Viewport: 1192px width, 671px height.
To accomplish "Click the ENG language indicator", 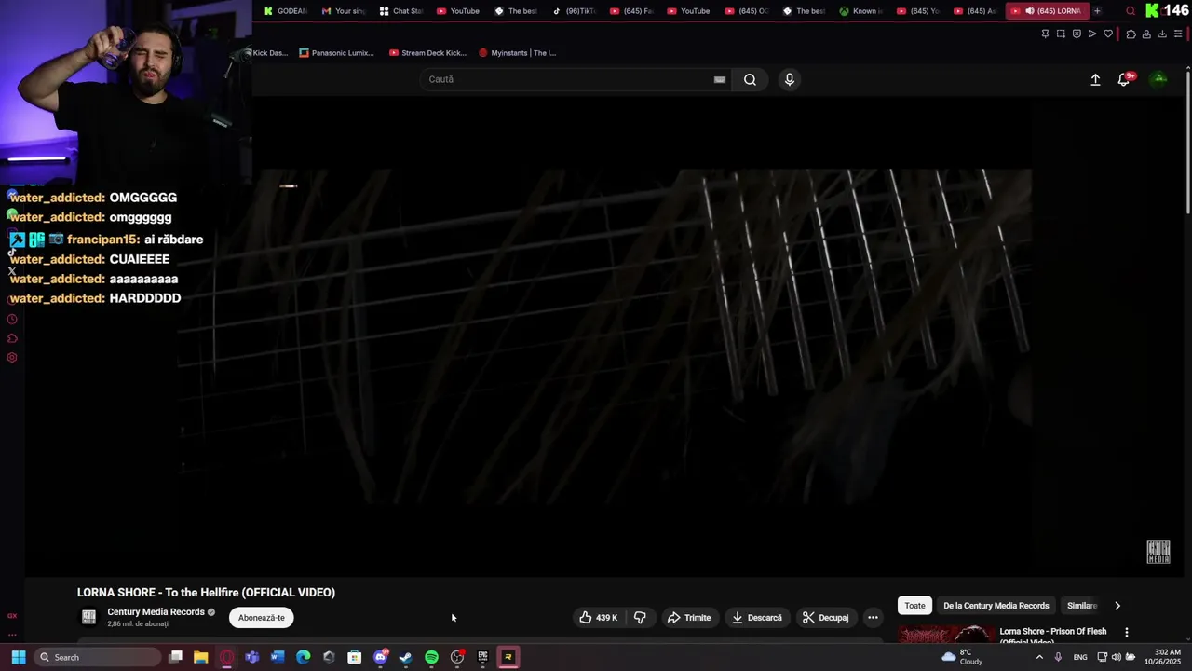I will pyautogui.click(x=1080, y=657).
